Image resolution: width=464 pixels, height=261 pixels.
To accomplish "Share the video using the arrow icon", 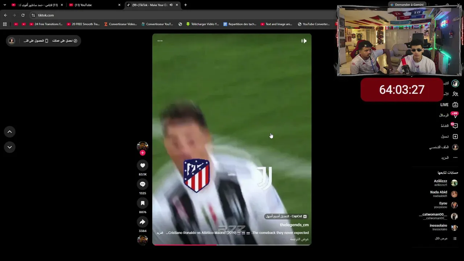I will click(x=142, y=222).
